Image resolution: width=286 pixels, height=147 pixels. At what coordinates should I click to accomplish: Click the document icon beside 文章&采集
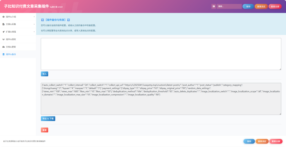coord(3,24)
